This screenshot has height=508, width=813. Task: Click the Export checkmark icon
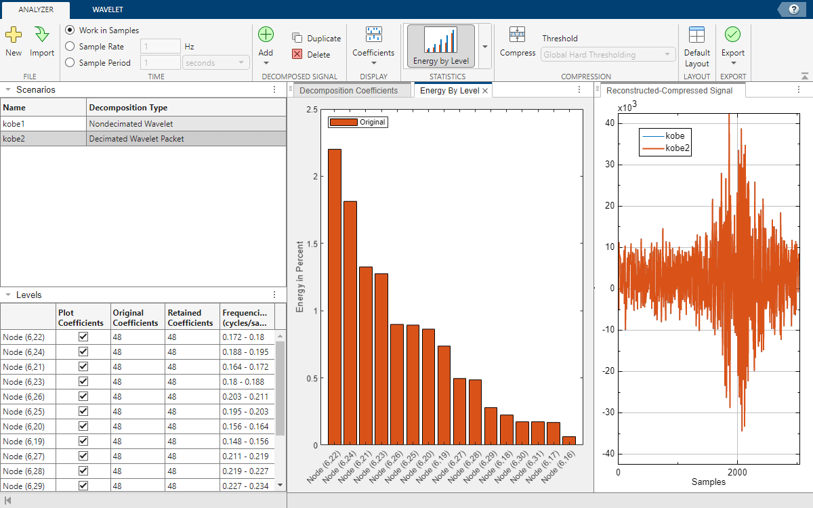pos(732,35)
